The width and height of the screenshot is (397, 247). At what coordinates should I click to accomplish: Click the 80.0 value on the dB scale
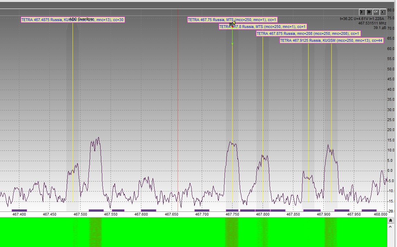click(391, 10)
